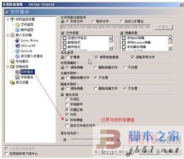Check the 压缩文件格式 checkbox

64,38
